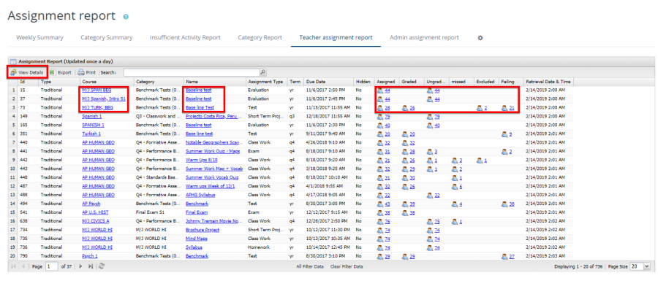Jump to the last page arrow

pos(91,266)
